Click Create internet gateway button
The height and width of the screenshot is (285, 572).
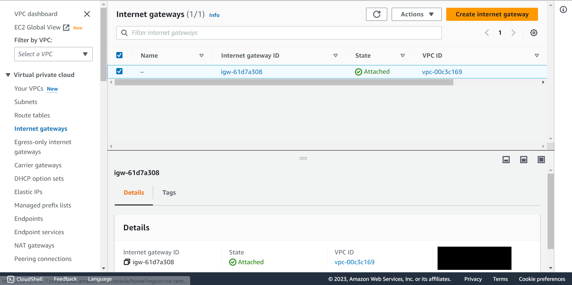[x=492, y=14]
